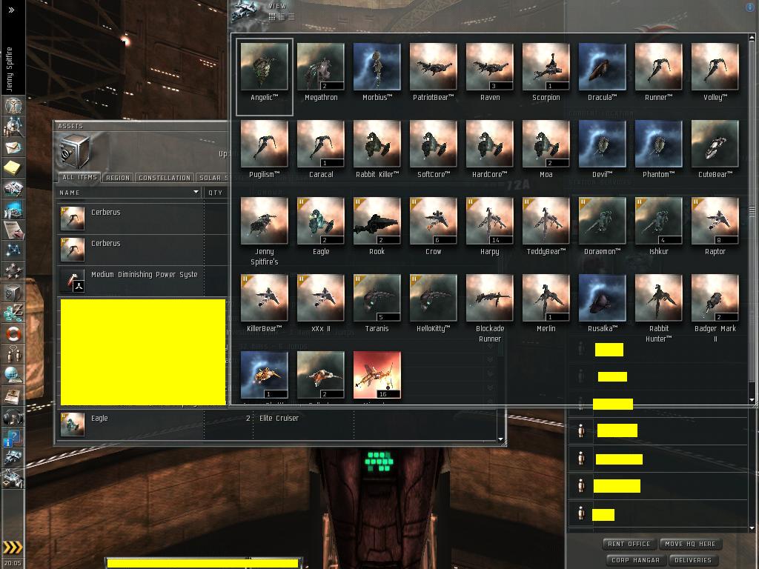Select the Rabbit Killer ship
759x569 pixels.
pos(377,150)
